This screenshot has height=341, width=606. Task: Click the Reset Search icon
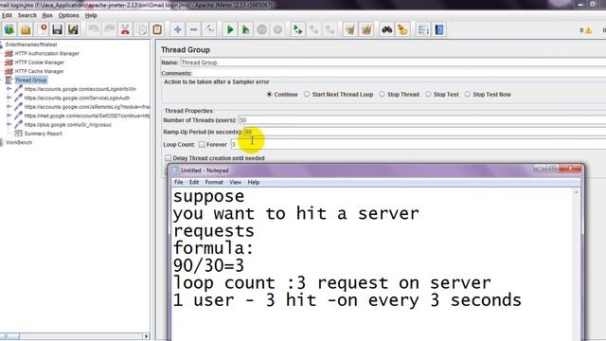coord(402,29)
